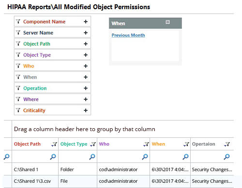242x188 pixels.
Task: Expand Object Type filter with plus sign
Action: [86, 55]
